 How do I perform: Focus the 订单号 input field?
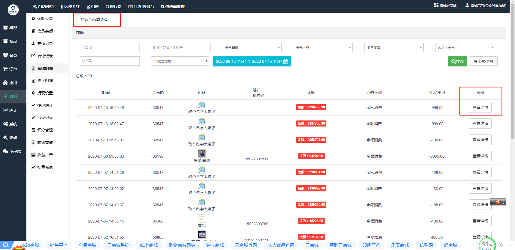point(110,61)
